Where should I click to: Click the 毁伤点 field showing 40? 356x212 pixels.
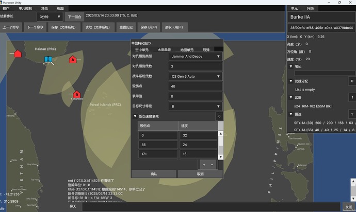196,86
